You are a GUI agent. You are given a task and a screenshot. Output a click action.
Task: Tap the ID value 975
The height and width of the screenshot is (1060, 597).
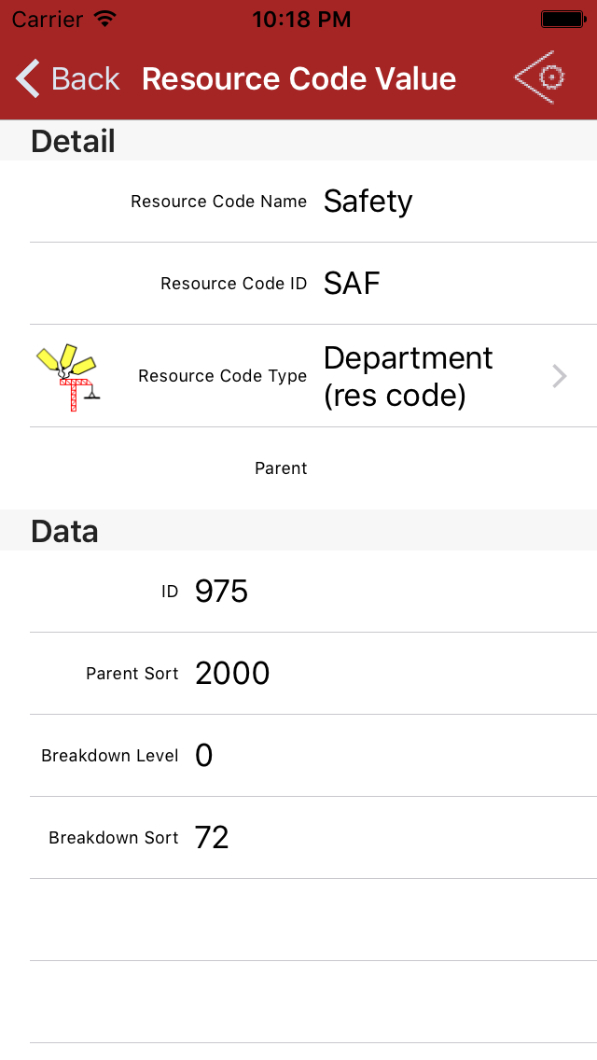click(x=222, y=592)
